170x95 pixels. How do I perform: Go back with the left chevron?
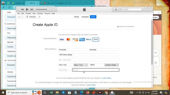coord(19,17)
